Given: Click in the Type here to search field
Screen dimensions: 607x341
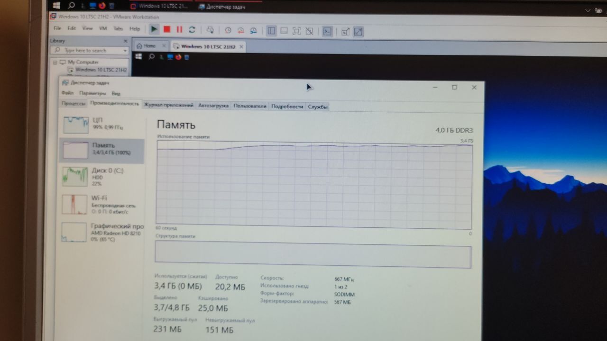Looking at the screenshot, I should 89,51.
